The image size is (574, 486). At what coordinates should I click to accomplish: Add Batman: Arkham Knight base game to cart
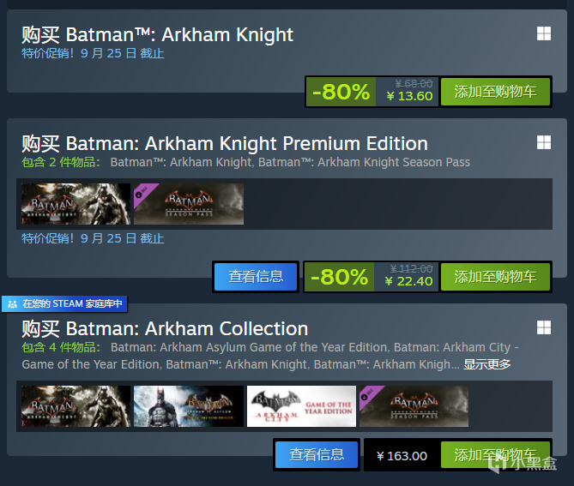coord(494,92)
